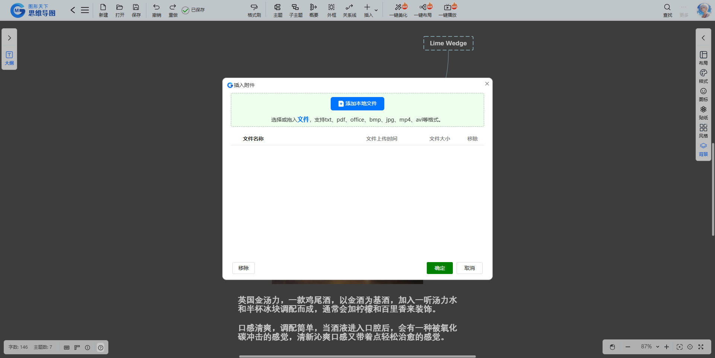
Task: Click the 一键美化 one-click beautify icon
Action: [398, 10]
